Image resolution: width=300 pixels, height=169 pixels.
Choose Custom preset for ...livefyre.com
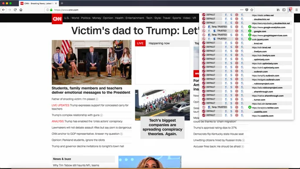pyautogui.click(x=242, y=51)
